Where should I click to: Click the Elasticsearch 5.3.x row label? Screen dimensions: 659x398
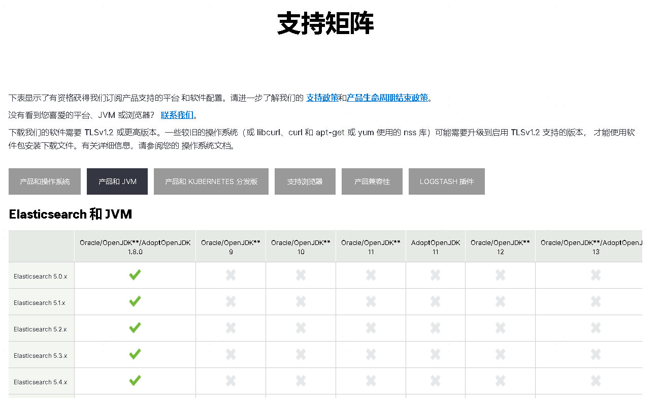tap(41, 356)
